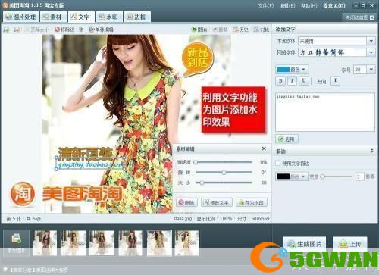Click the 上传 upload button
The width and height of the screenshot is (379, 275).
pos(350,244)
